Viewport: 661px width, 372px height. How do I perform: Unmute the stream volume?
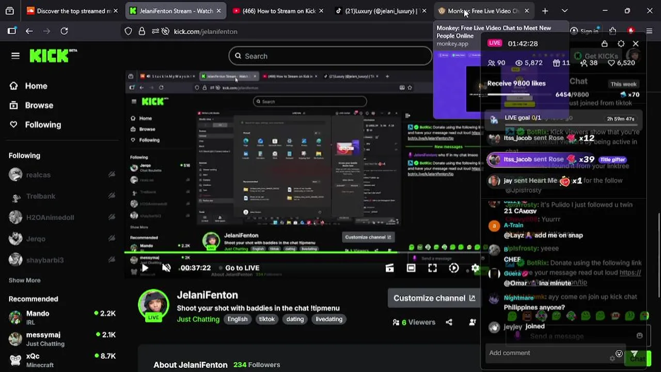166,268
